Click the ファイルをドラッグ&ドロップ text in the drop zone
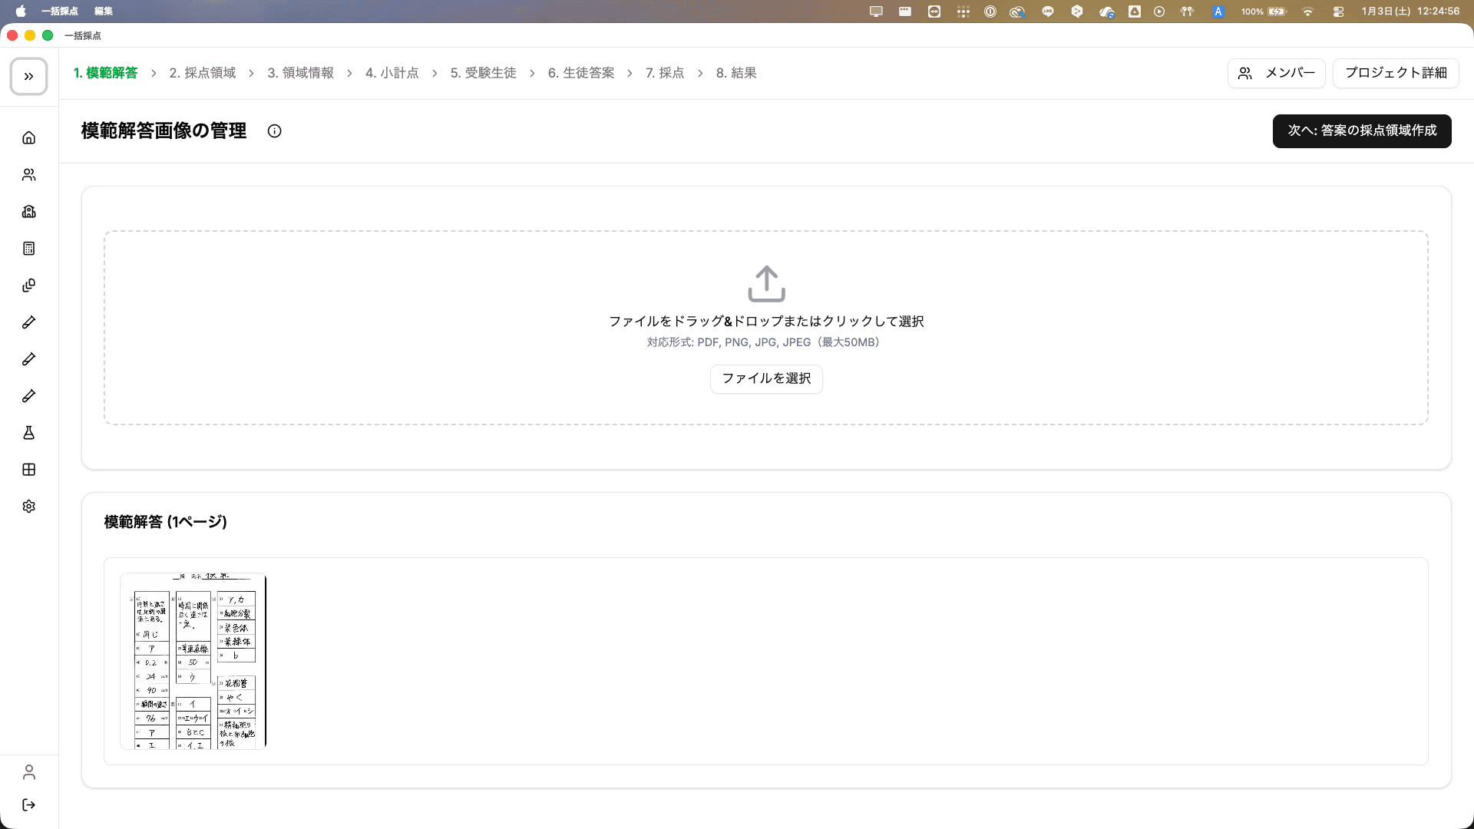Image resolution: width=1474 pixels, height=829 pixels. 766,322
